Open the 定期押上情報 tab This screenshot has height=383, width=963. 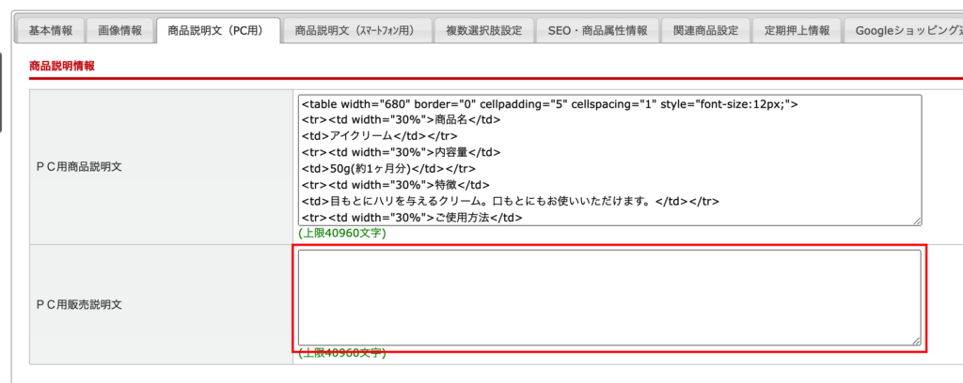[x=797, y=30]
